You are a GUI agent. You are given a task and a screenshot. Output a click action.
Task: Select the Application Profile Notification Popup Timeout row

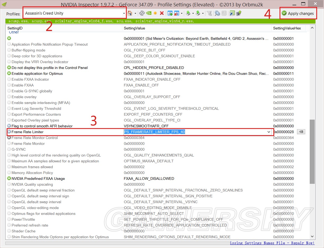tap(49, 44)
